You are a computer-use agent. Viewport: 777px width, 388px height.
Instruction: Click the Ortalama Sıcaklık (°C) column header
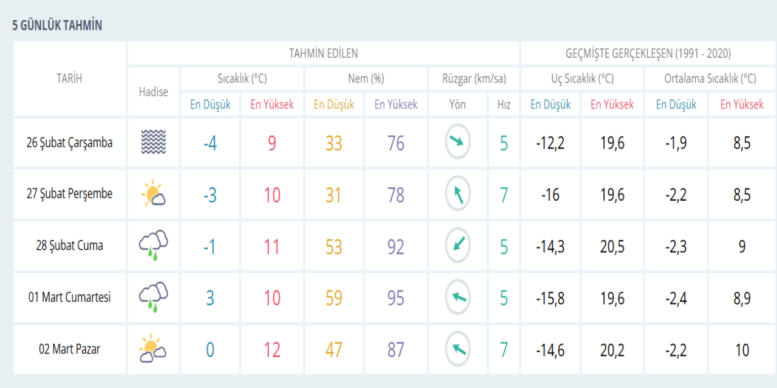(710, 79)
